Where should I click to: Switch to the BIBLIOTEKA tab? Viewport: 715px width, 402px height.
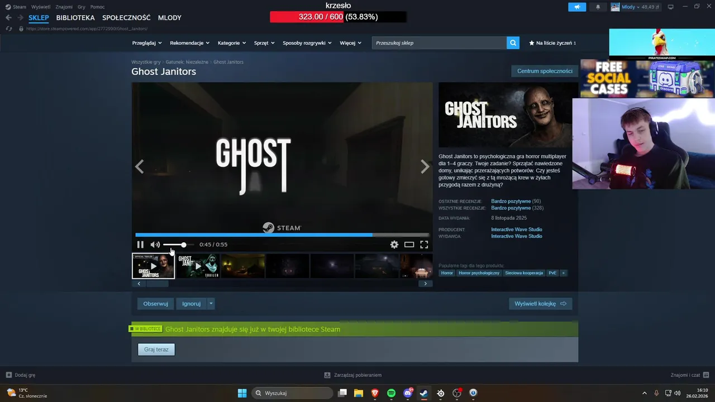tap(75, 18)
